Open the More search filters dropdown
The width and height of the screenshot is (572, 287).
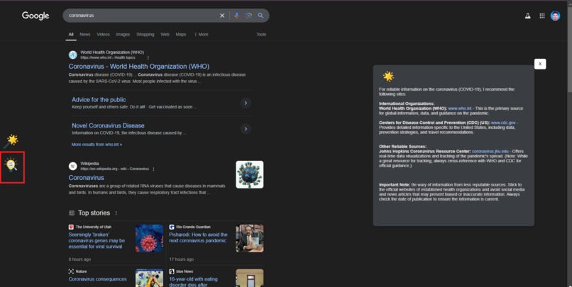[x=201, y=34]
